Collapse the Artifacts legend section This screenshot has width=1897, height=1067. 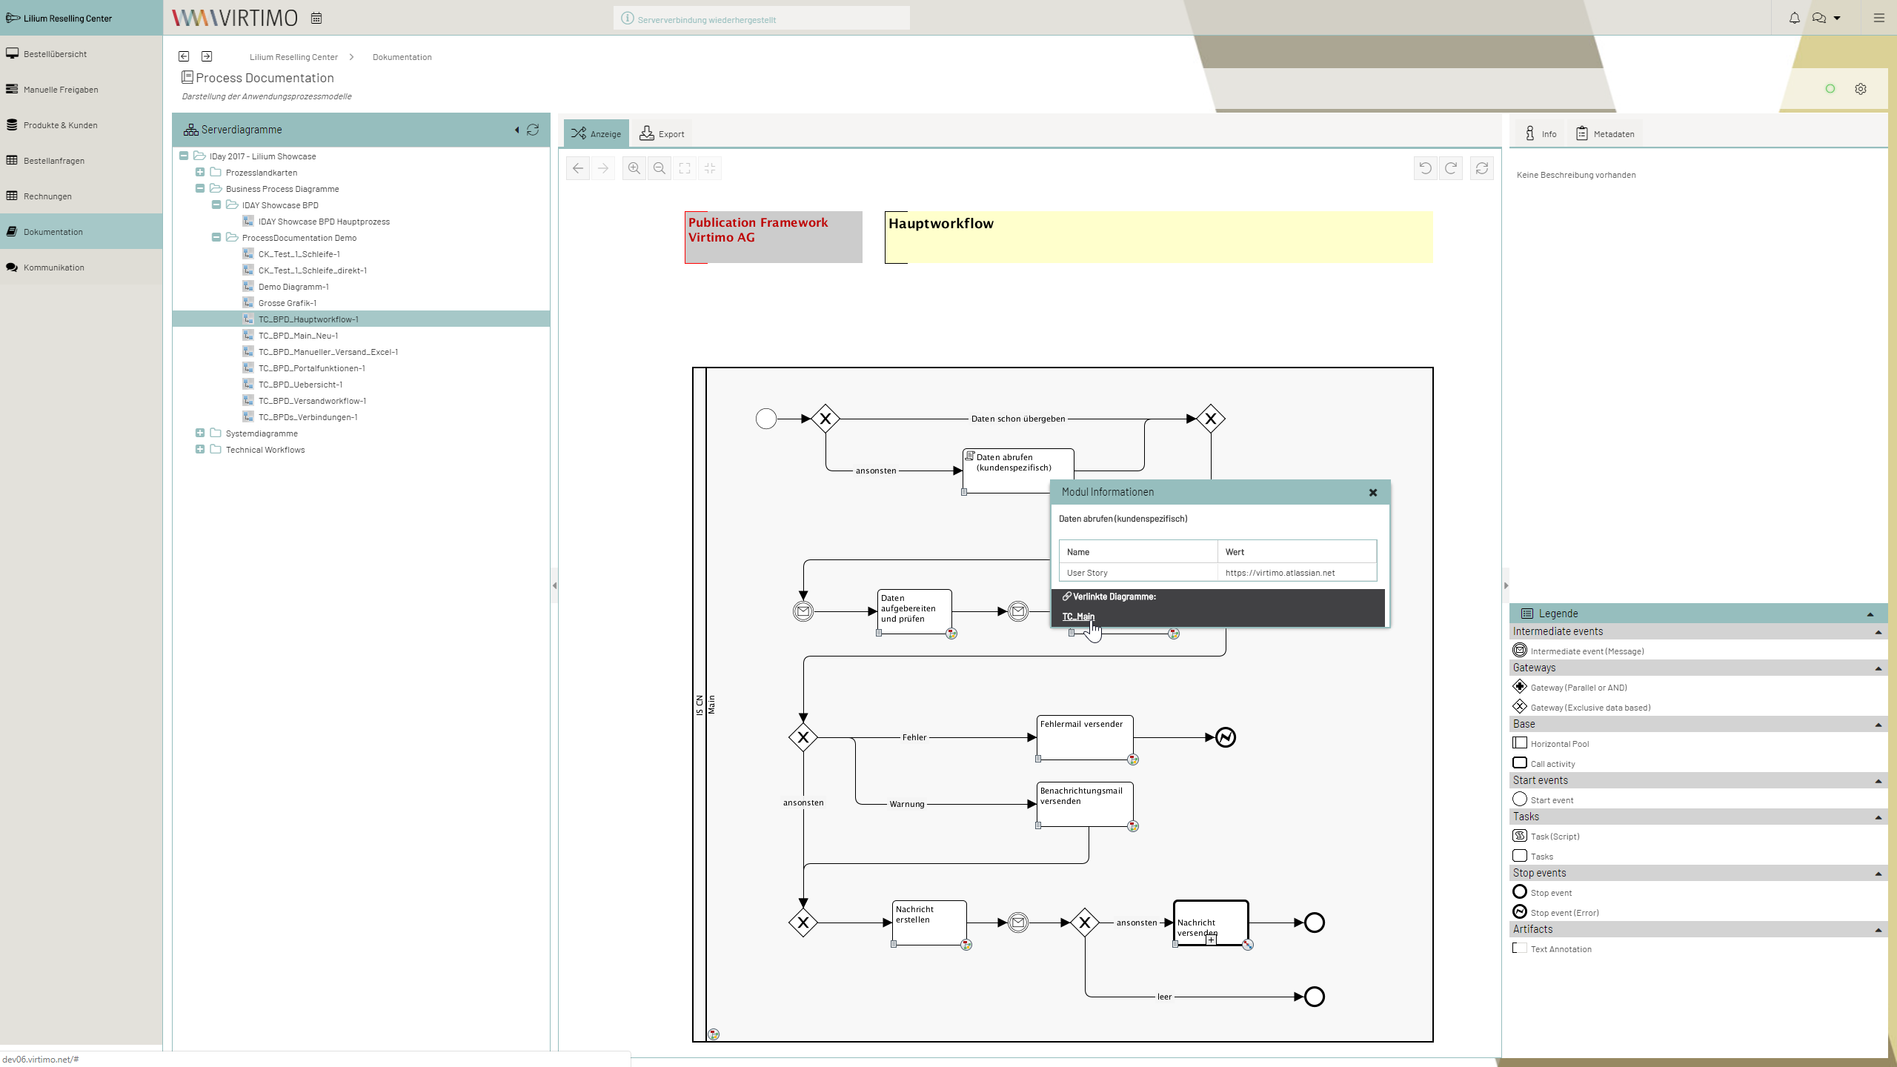pyautogui.click(x=1878, y=930)
